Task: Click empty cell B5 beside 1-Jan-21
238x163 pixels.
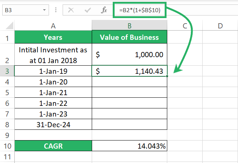Action: tap(129, 92)
